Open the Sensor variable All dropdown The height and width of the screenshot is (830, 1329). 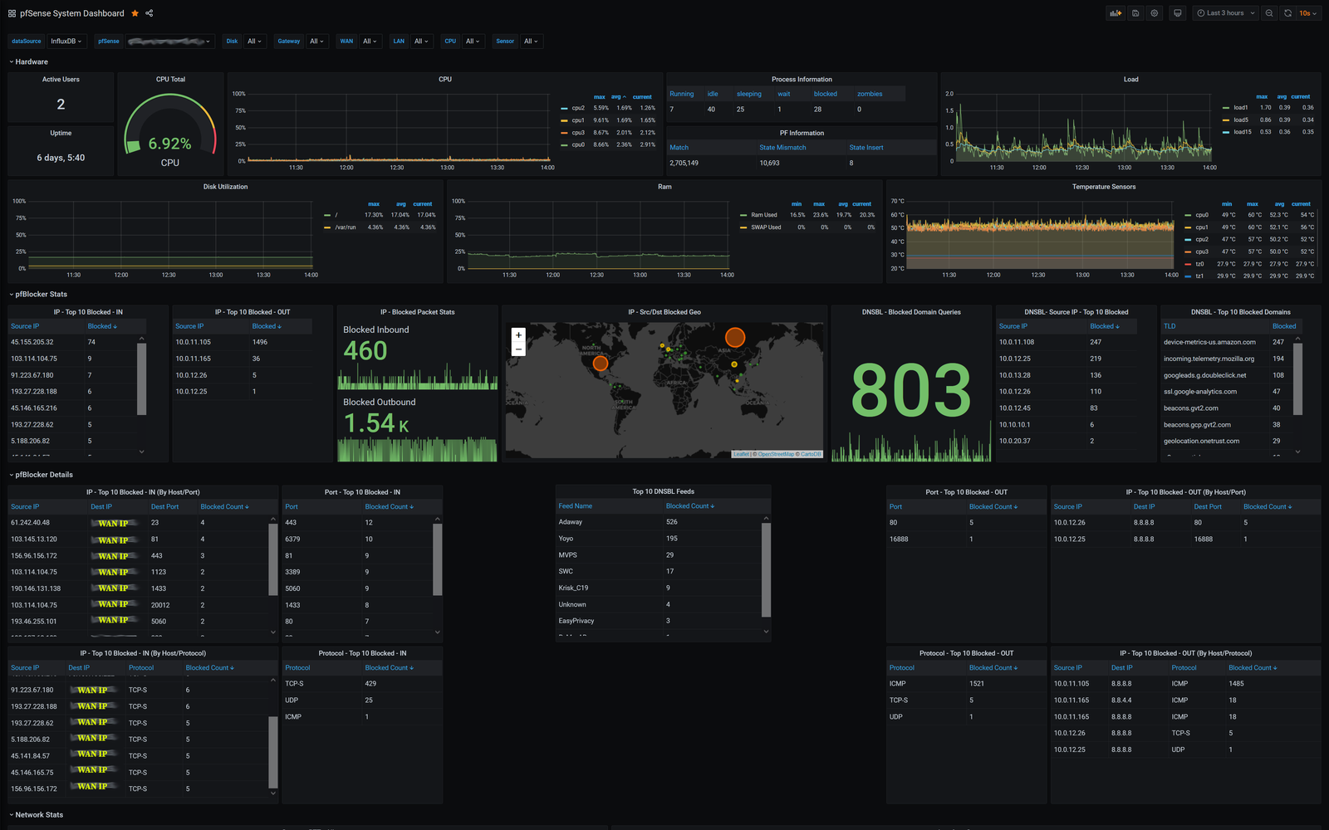531,41
